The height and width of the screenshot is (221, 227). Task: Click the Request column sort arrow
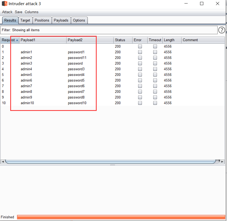click(x=17, y=40)
